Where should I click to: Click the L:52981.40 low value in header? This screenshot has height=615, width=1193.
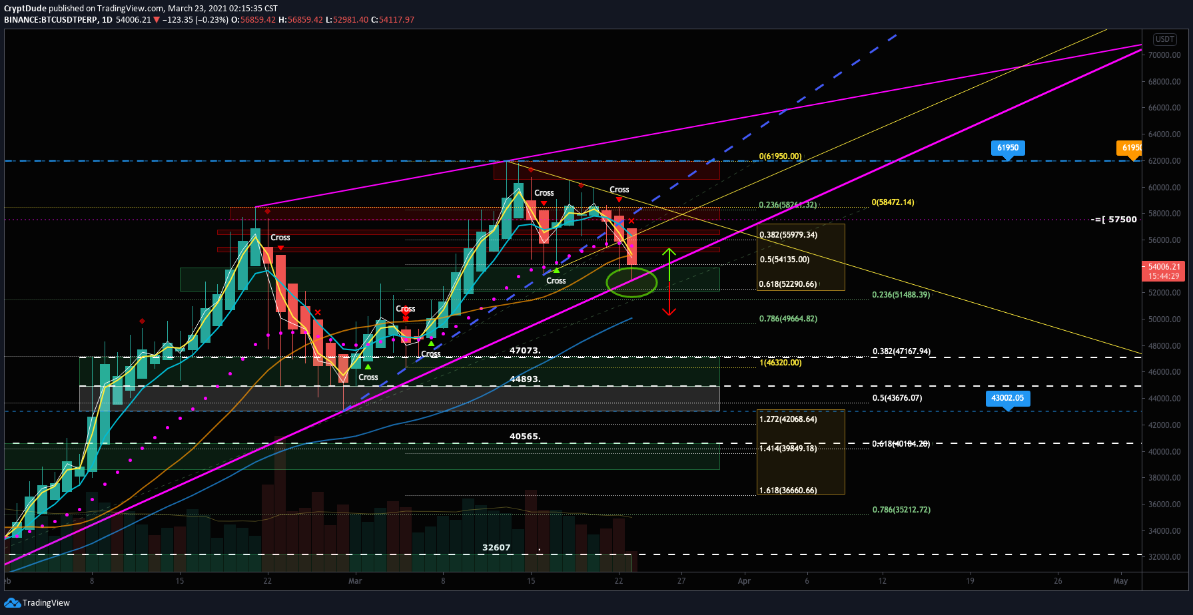click(x=347, y=20)
